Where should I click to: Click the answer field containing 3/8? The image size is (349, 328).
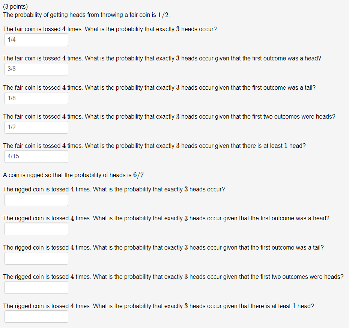tap(36, 69)
